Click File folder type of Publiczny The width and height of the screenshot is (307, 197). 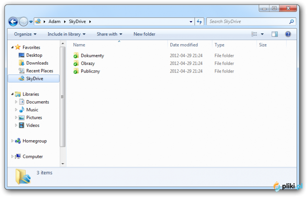(224, 71)
